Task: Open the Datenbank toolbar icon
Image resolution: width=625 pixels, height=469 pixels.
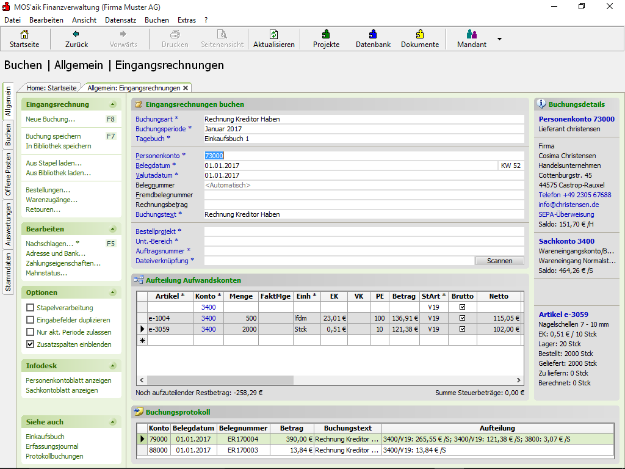Action: 373,35
